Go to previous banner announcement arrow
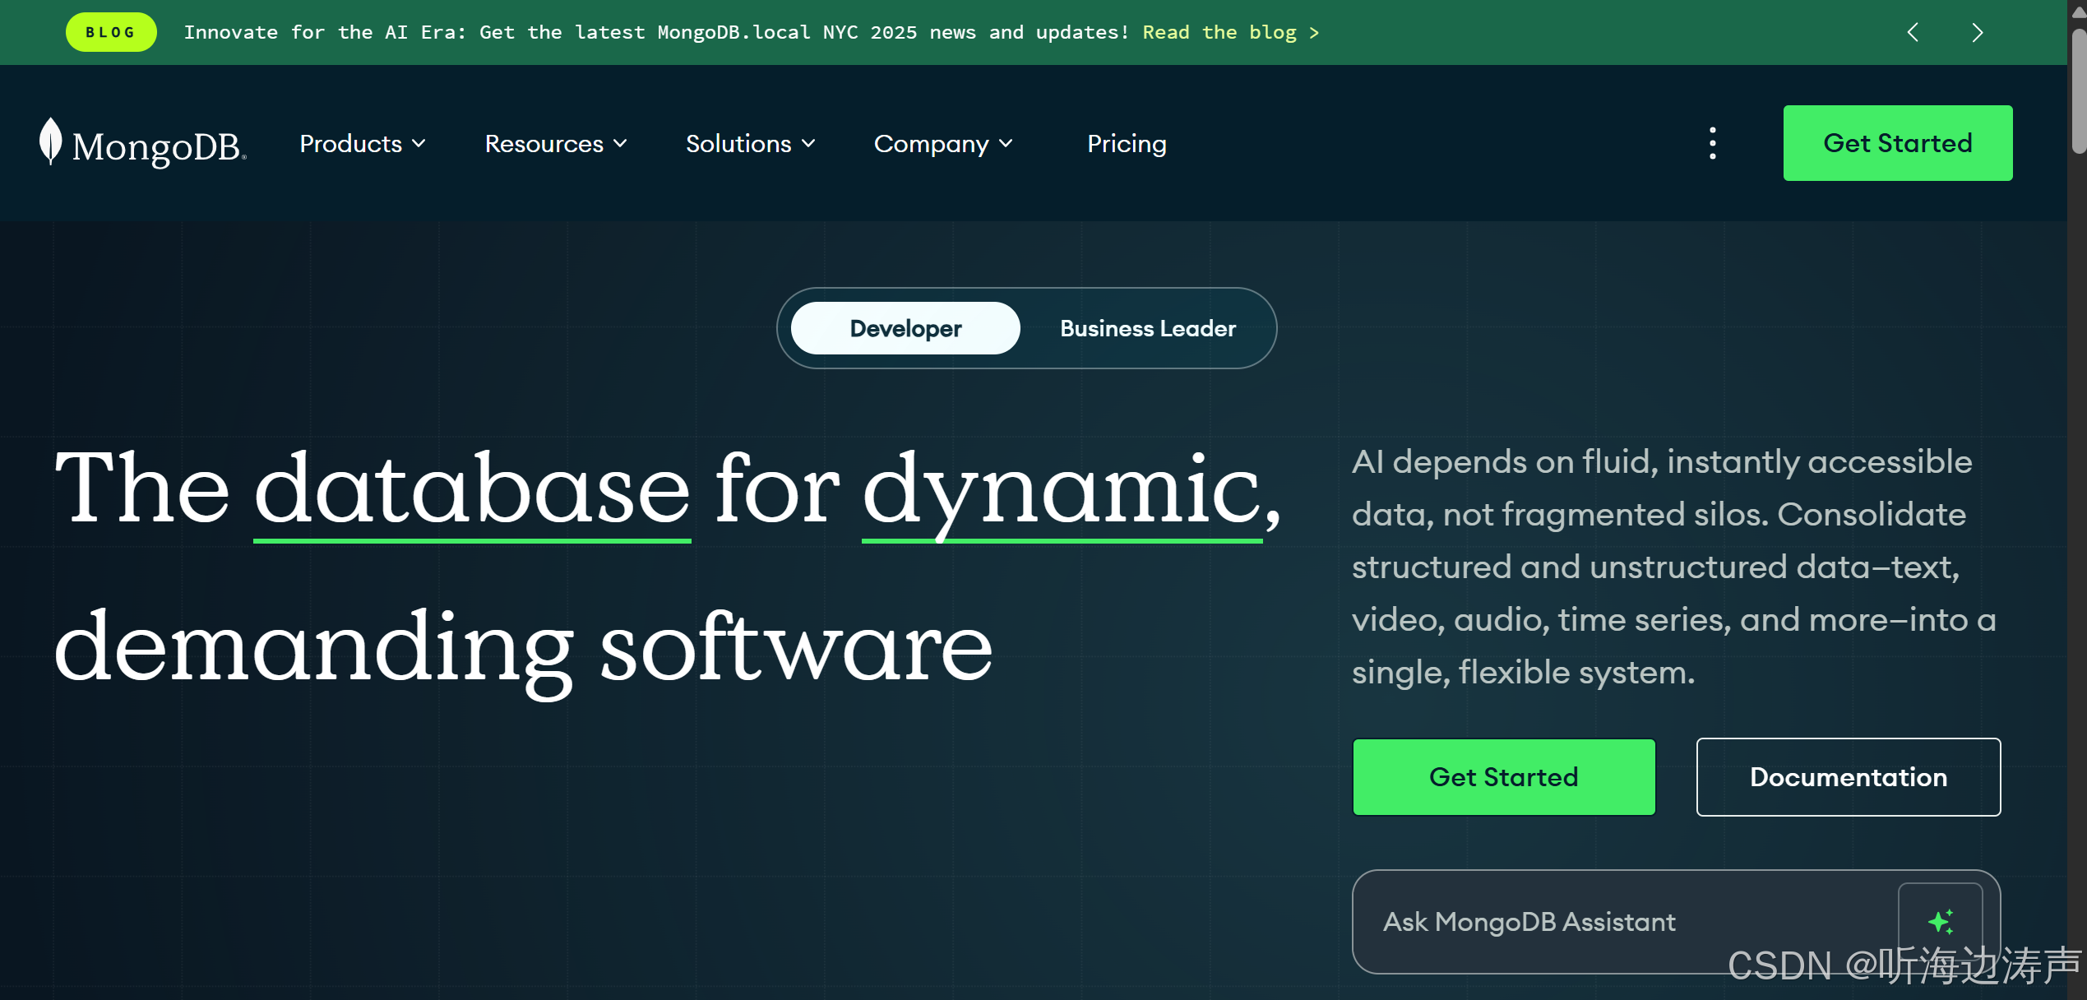Image resolution: width=2087 pixels, height=1000 pixels. [x=1913, y=32]
